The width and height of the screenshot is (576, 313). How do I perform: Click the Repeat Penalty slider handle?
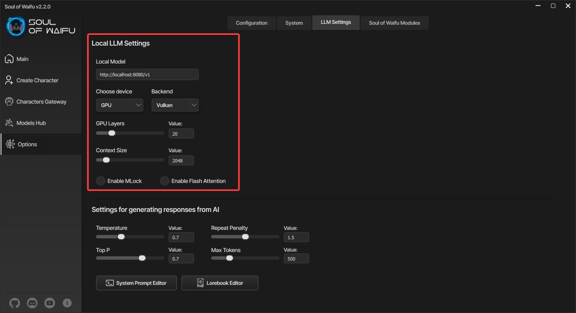245,237
